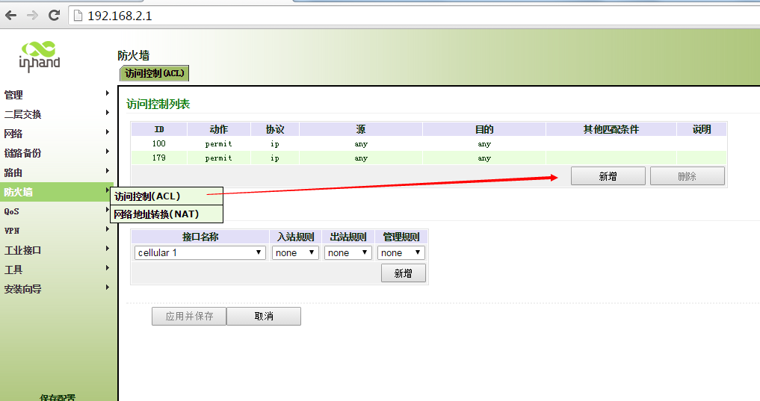The width and height of the screenshot is (760, 401).
Task: Click the 访问控制列表 section heading
Action: pos(158,104)
